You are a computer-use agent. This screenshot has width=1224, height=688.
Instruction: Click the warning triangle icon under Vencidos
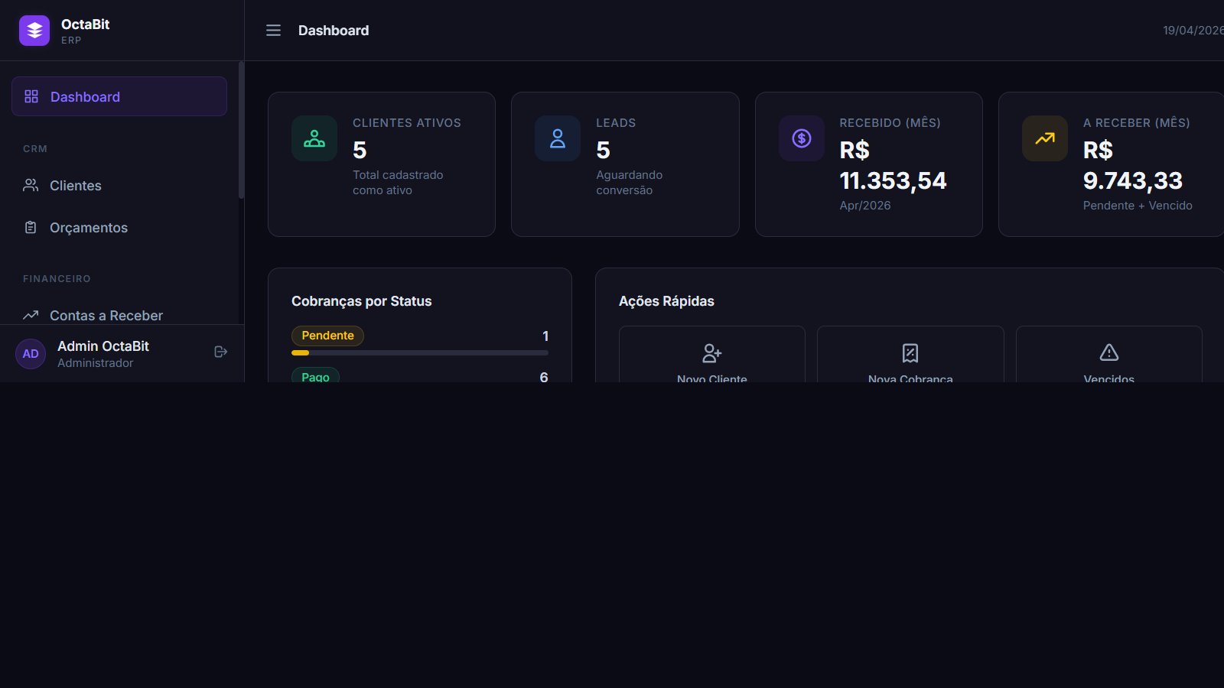pyautogui.click(x=1108, y=352)
